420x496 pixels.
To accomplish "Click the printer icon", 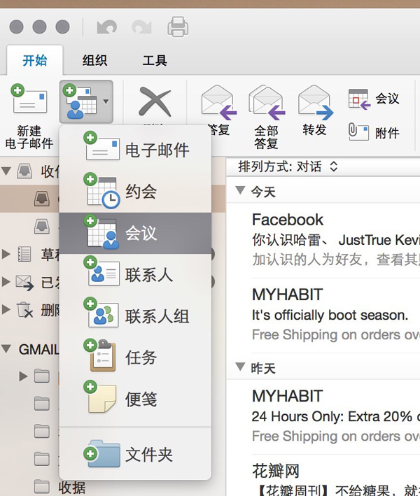I will (x=178, y=27).
